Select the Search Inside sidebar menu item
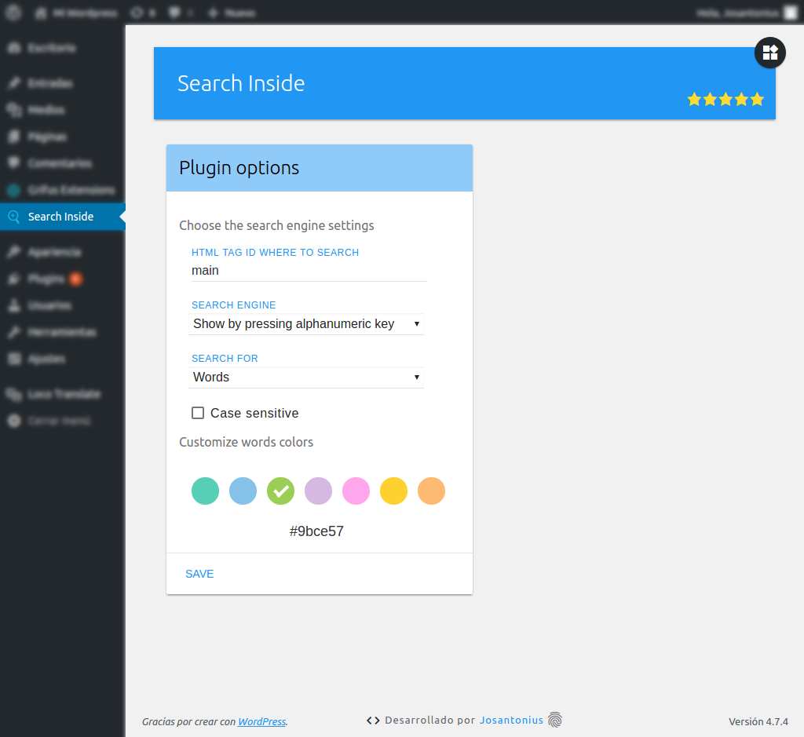Viewport: 804px width, 737px height. click(x=63, y=217)
